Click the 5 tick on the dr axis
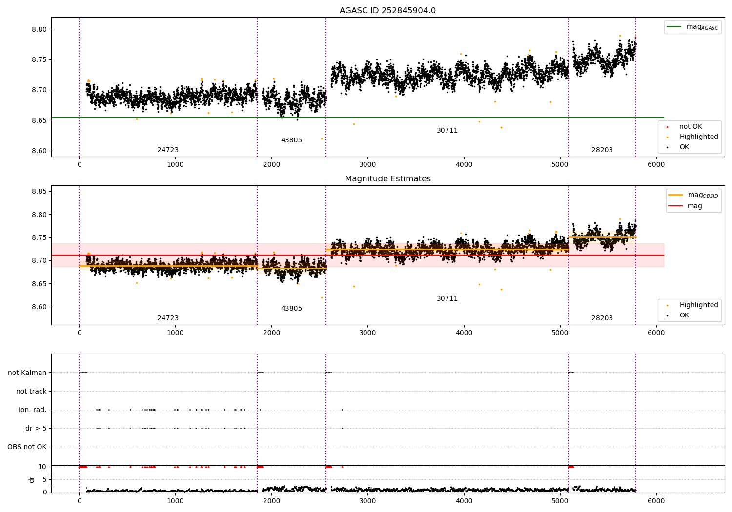The image size is (732, 512). [45, 480]
